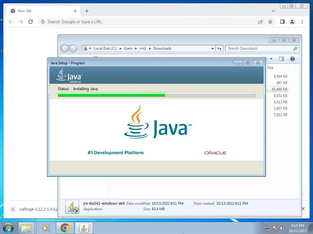This screenshot has width=313, height=234.
Task: Bookmark this tab with the star icon
Action: (x=270, y=22)
